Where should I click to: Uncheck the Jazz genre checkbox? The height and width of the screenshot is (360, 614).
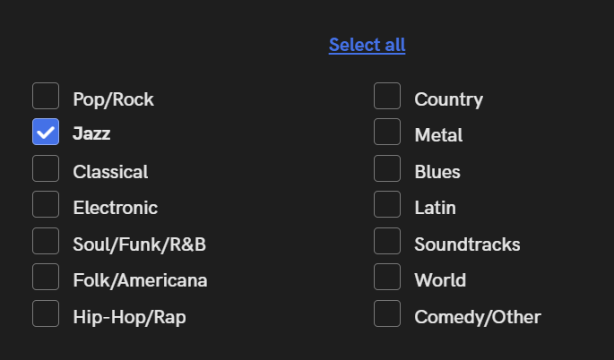(46, 133)
